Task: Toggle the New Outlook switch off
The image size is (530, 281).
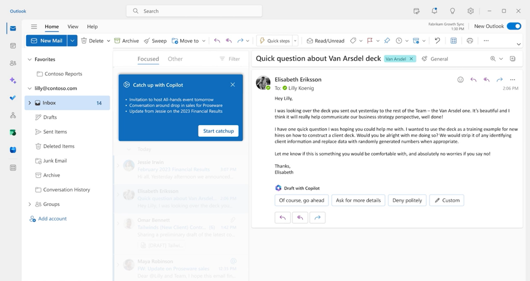Action: pos(514,26)
